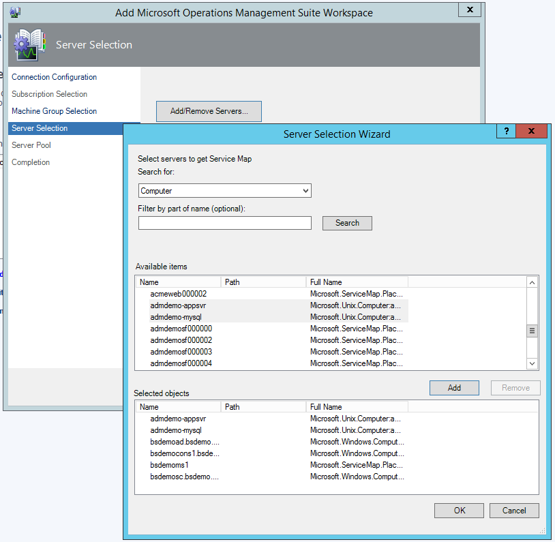Click Add to add selected servers

(x=454, y=388)
